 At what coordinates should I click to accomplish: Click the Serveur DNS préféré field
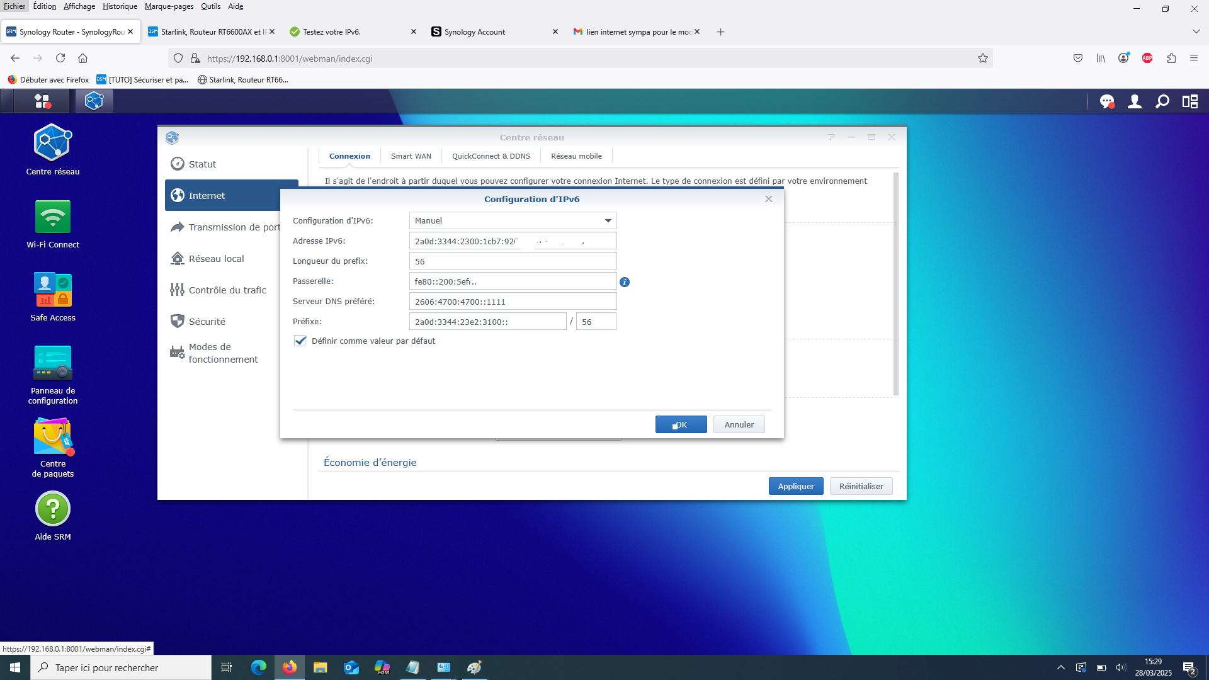513,302
